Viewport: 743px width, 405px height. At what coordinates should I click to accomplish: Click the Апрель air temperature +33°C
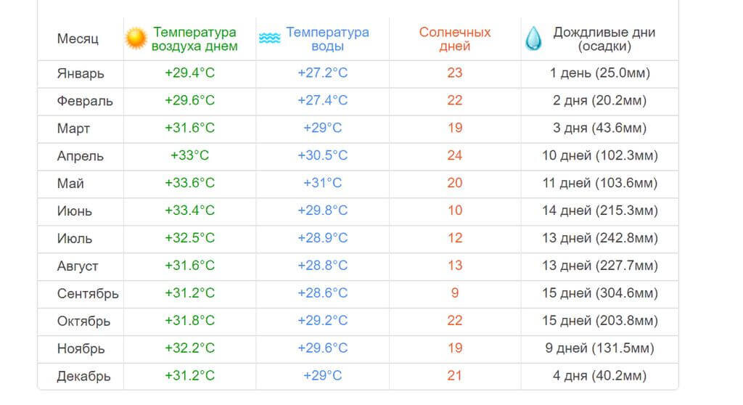(x=189, y=155)
